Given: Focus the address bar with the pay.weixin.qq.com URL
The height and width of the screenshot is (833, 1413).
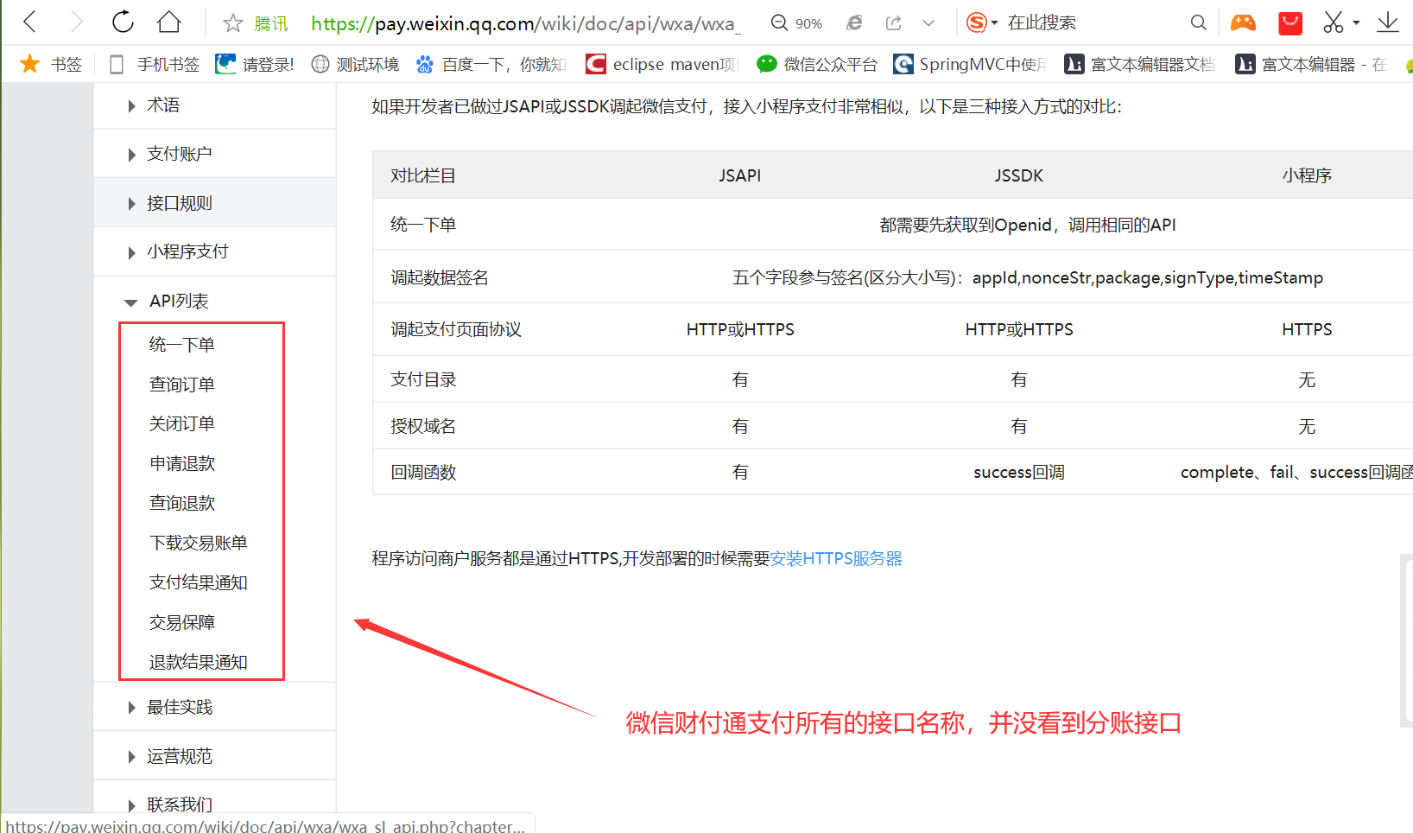Looking at the screenshot, I should pos(525,23).
